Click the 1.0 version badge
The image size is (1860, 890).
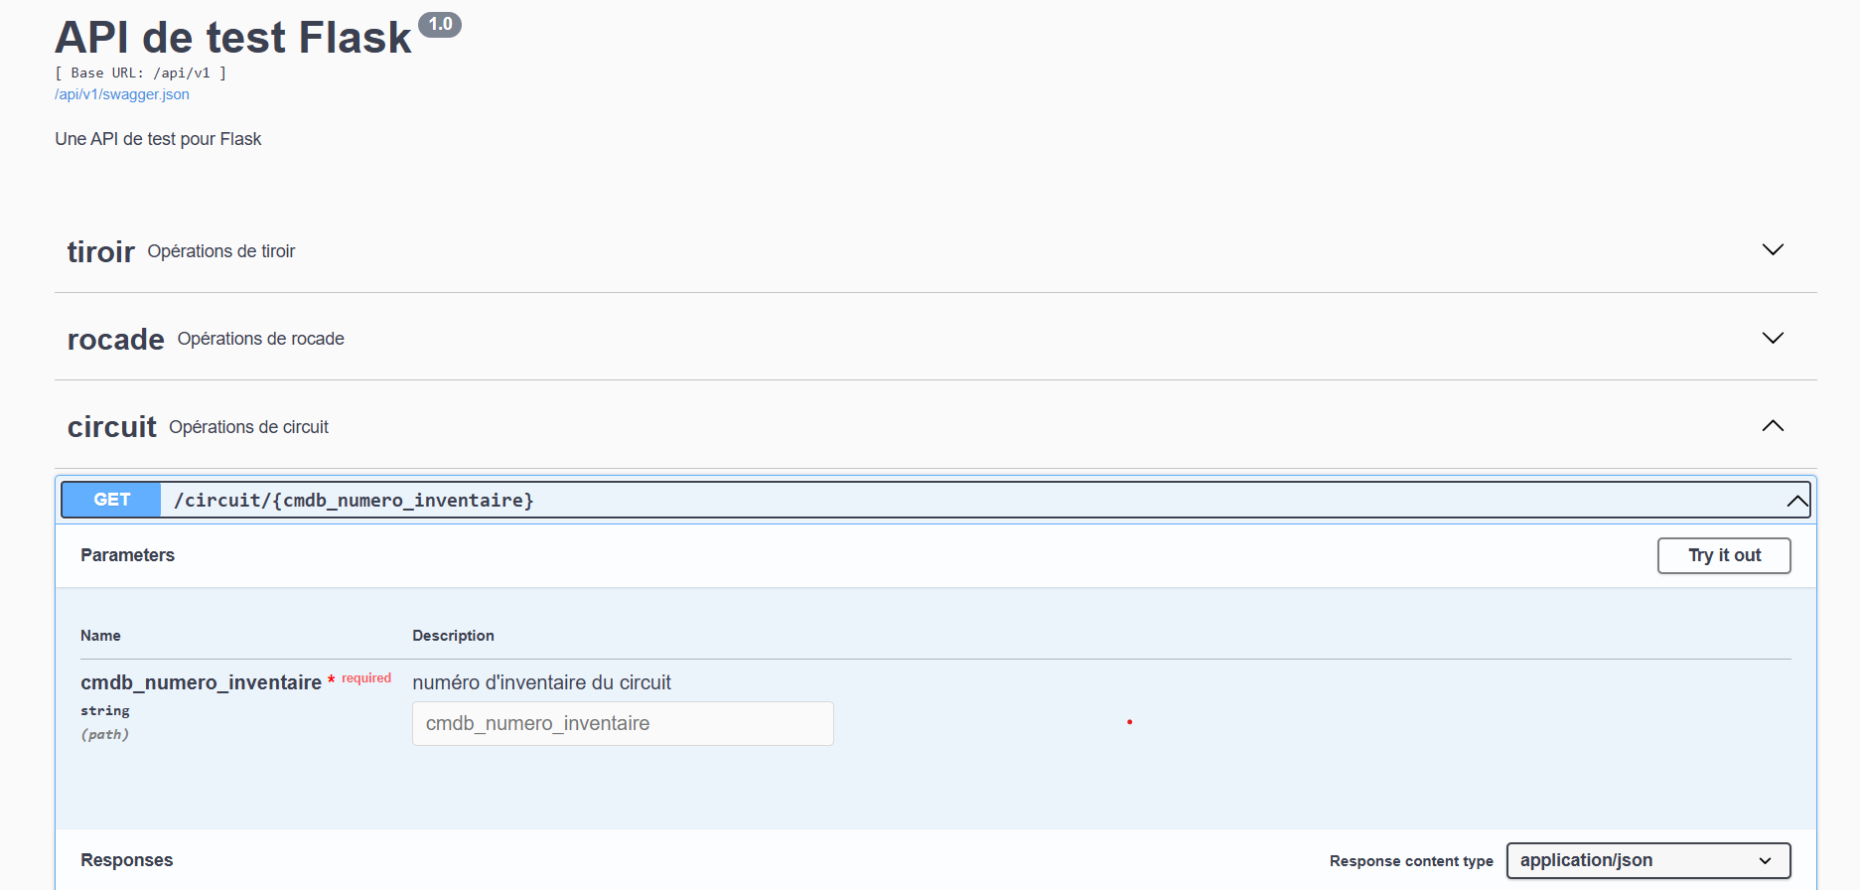[x=440, y=25]
